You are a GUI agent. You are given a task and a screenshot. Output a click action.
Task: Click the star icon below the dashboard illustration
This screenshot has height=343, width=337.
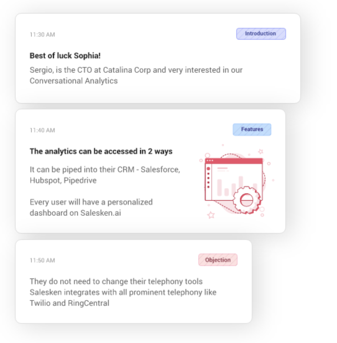(x=211, y=215)
